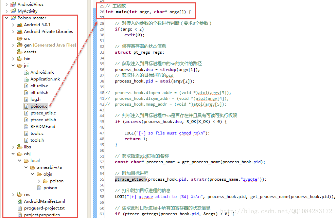336x218 pixels.
Task: Click the README.md file icon
Action: (x=26, y=127)
